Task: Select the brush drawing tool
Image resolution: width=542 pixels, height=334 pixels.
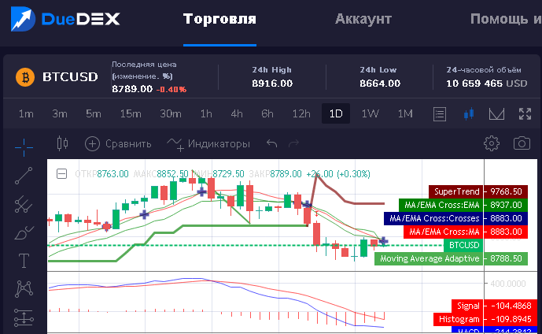Action: [24, 232]
